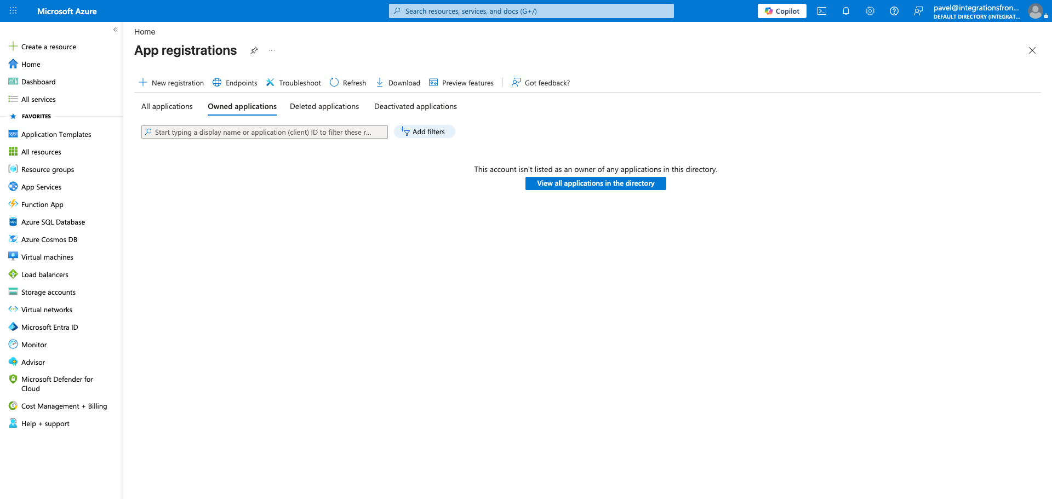This screenshot has width=1052, height=499.
Task: Open Help + support from sidebar
Action: [x=45, y=423]
